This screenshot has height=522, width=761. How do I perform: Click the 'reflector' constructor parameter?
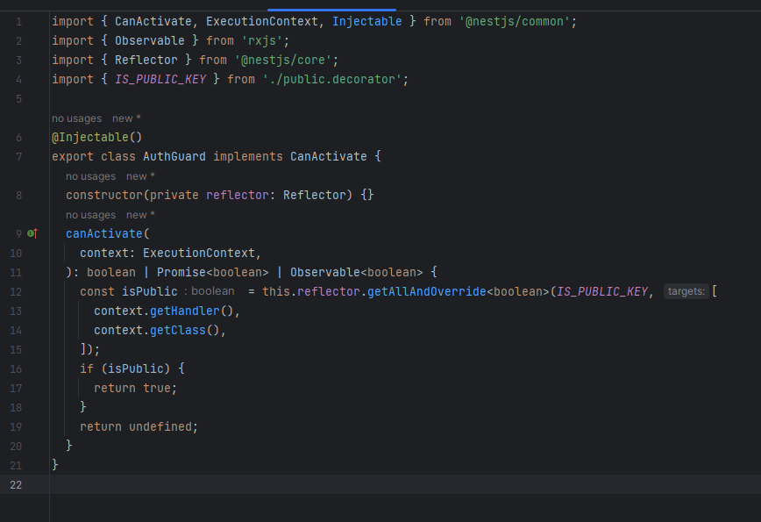coord(238,195)
